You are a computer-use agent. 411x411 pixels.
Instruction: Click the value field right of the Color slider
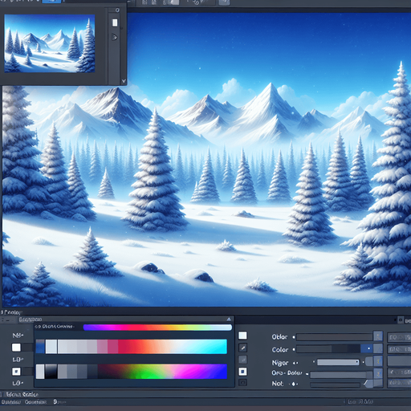click(399, 349)
